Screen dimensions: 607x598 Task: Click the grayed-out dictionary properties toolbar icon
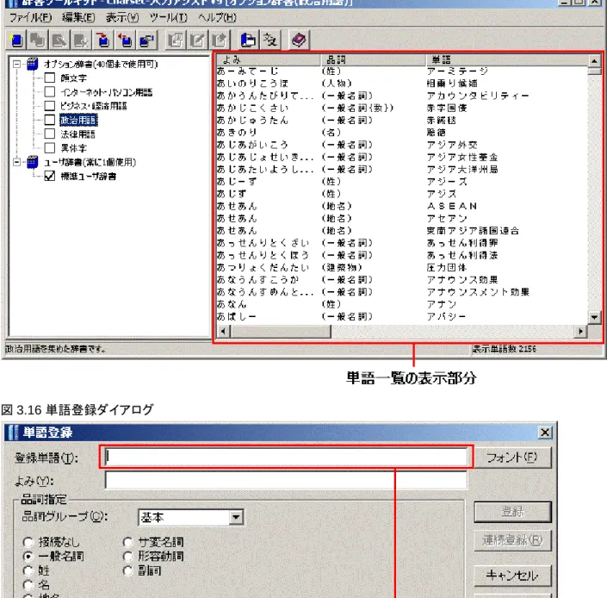coord(59,40)
